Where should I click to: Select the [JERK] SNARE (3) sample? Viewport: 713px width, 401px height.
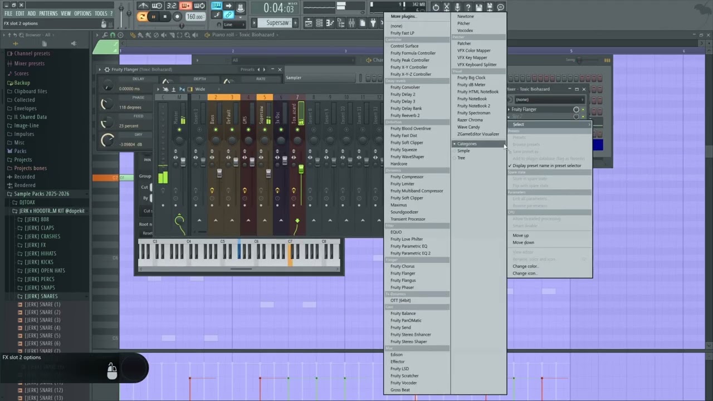point(42,320)
